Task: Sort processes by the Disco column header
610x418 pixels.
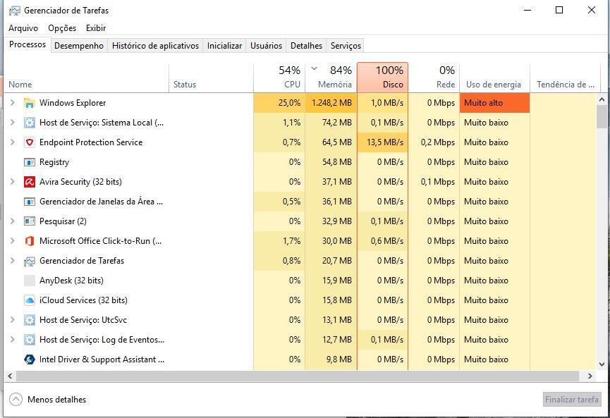Action: tap(382, 77)
